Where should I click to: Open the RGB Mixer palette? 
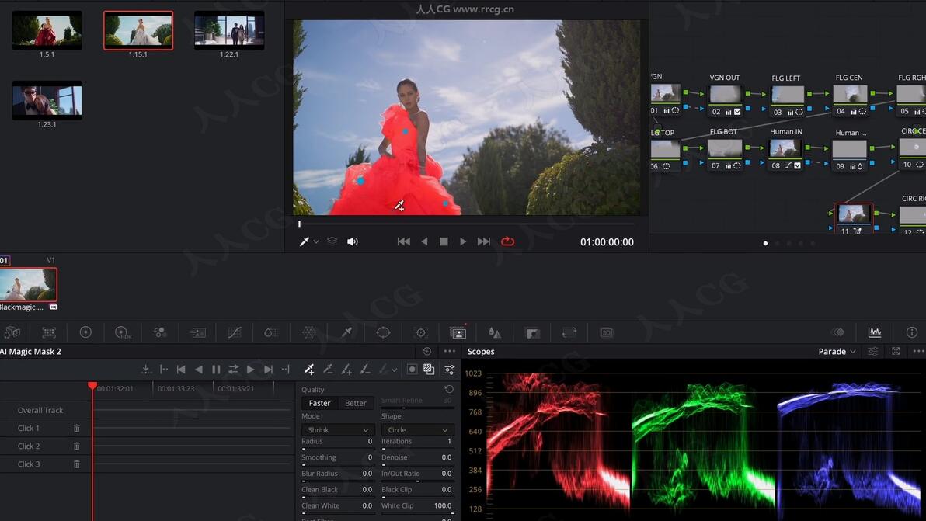coord(160,333)
